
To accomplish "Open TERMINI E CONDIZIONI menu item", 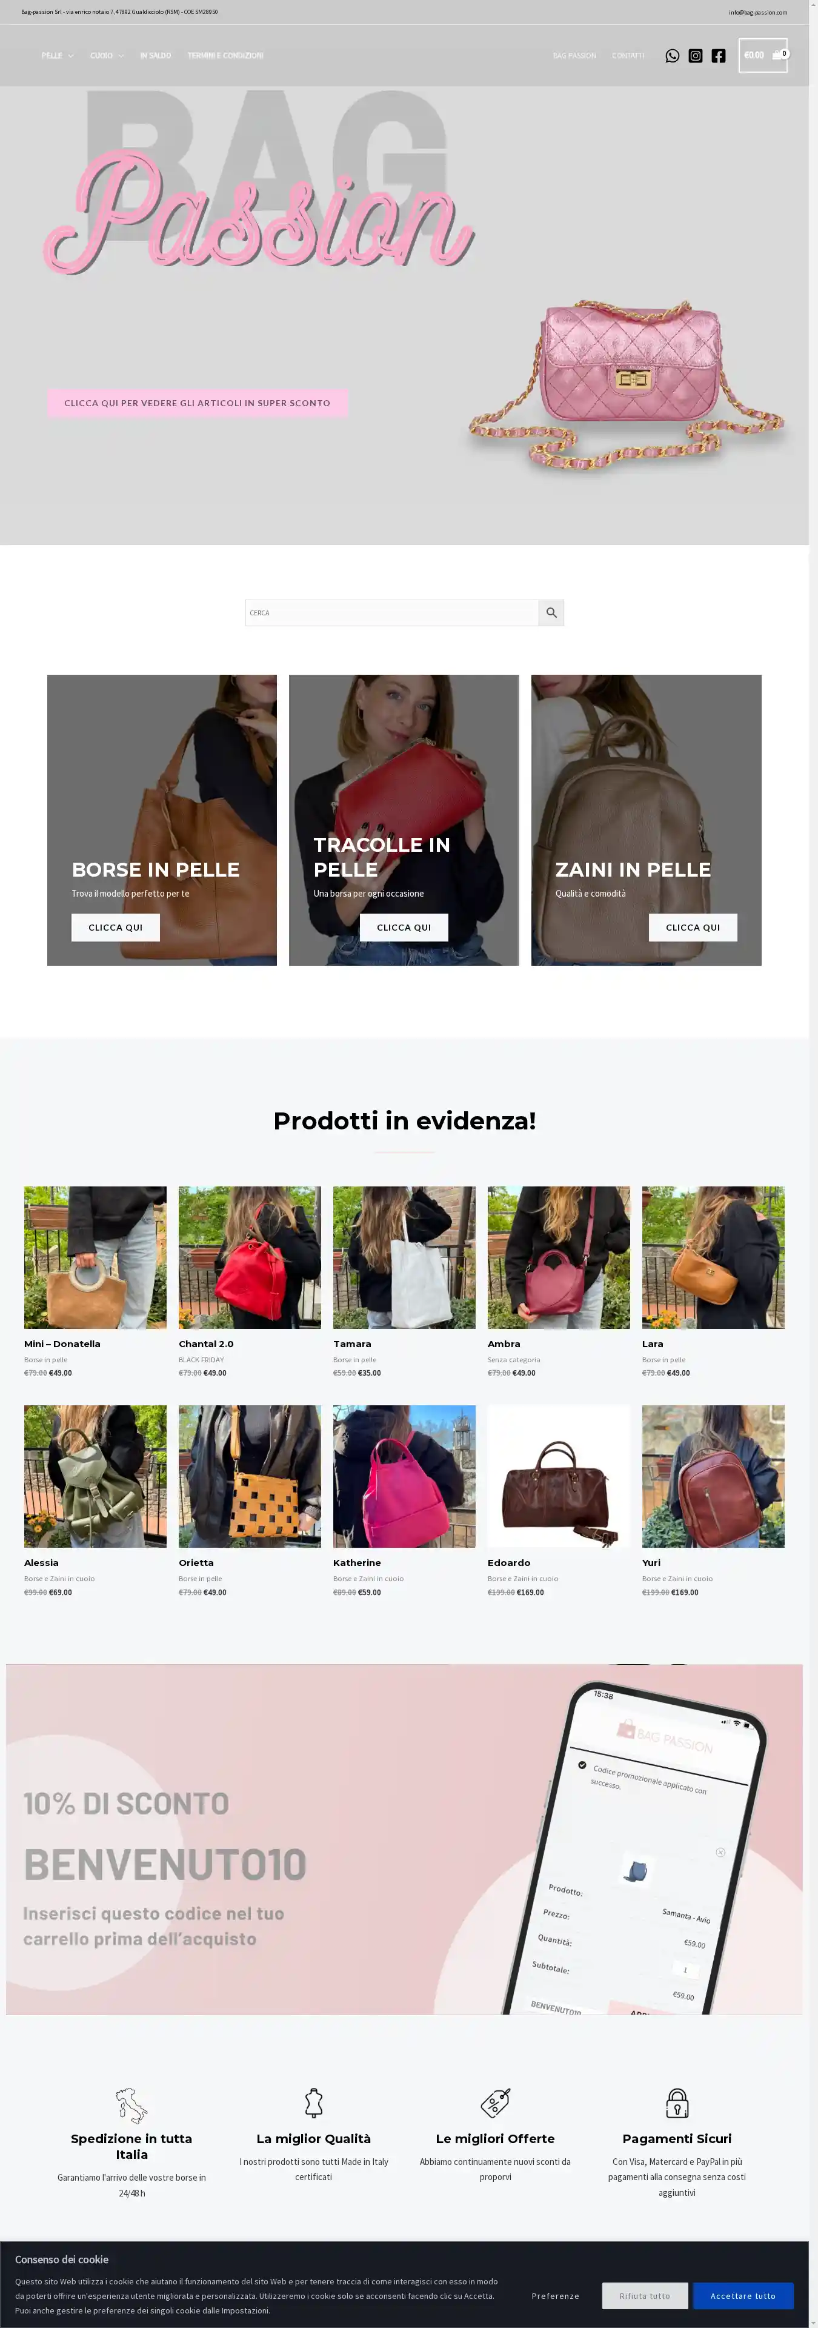I will [226, 56].
